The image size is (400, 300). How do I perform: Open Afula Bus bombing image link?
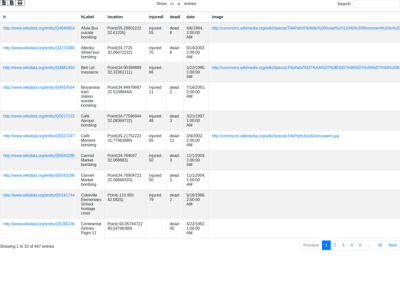click(x=305, y=28)
